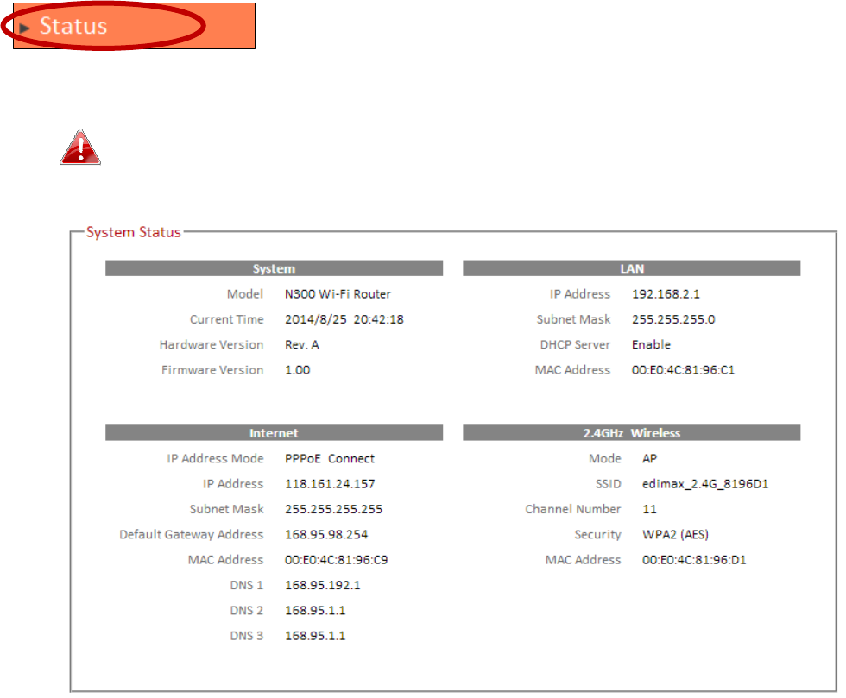Click the System Status group title

(133, 232)
